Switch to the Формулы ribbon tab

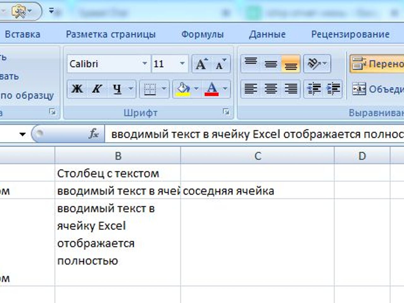pyautogui.click(x=202, y=34)
